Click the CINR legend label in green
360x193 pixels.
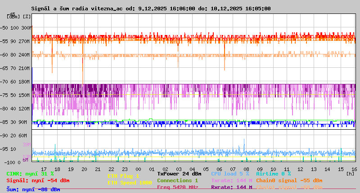pyautogui.click(x=30, y=173)
